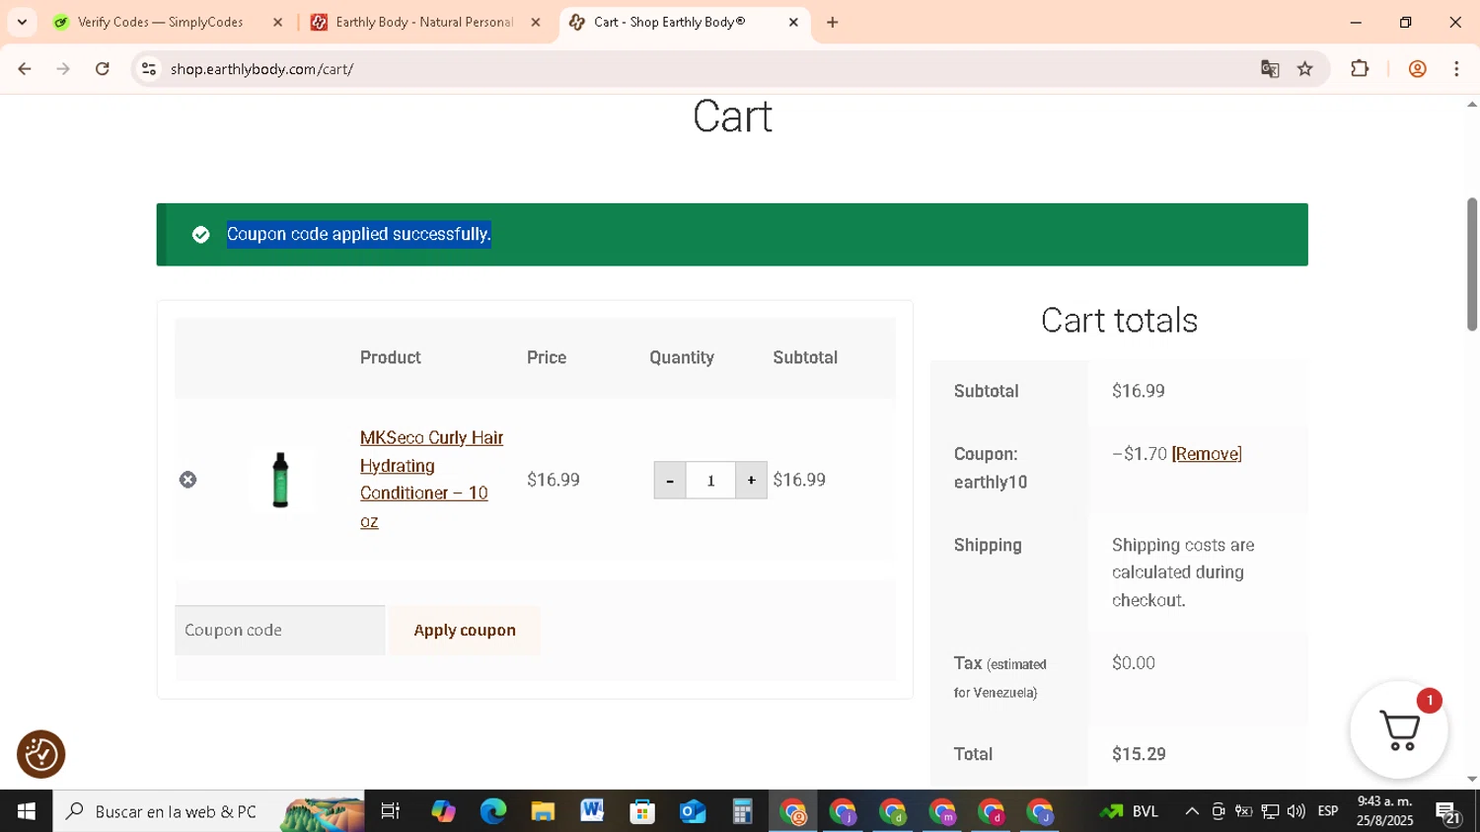
Task: Click the BVL stock widget
Action: [1129, 811]
